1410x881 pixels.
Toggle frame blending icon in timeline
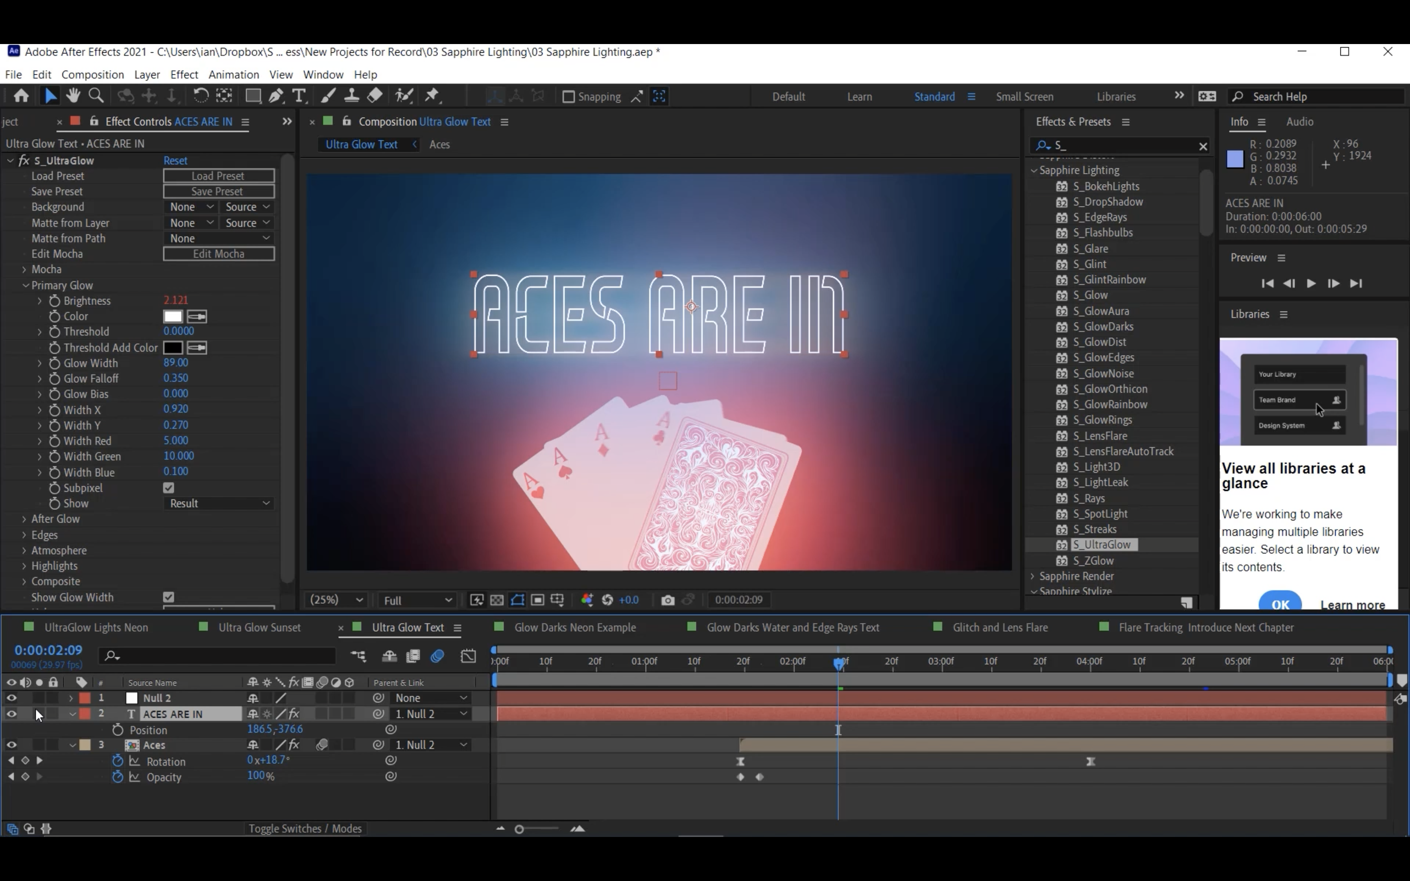click(x=413, y=657)
